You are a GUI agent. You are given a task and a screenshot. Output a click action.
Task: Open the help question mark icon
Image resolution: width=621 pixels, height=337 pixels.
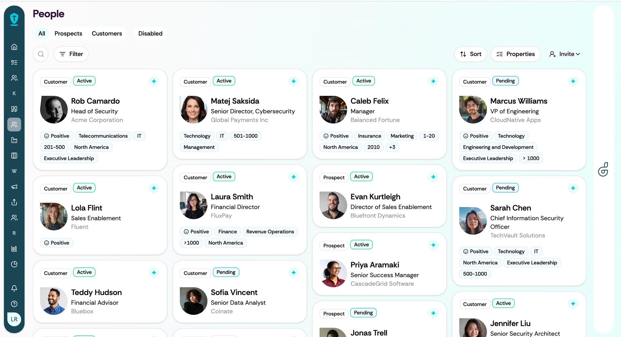[14, 304]
